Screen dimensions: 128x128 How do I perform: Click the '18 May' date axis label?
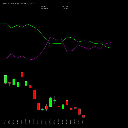(x=67, y=122)
